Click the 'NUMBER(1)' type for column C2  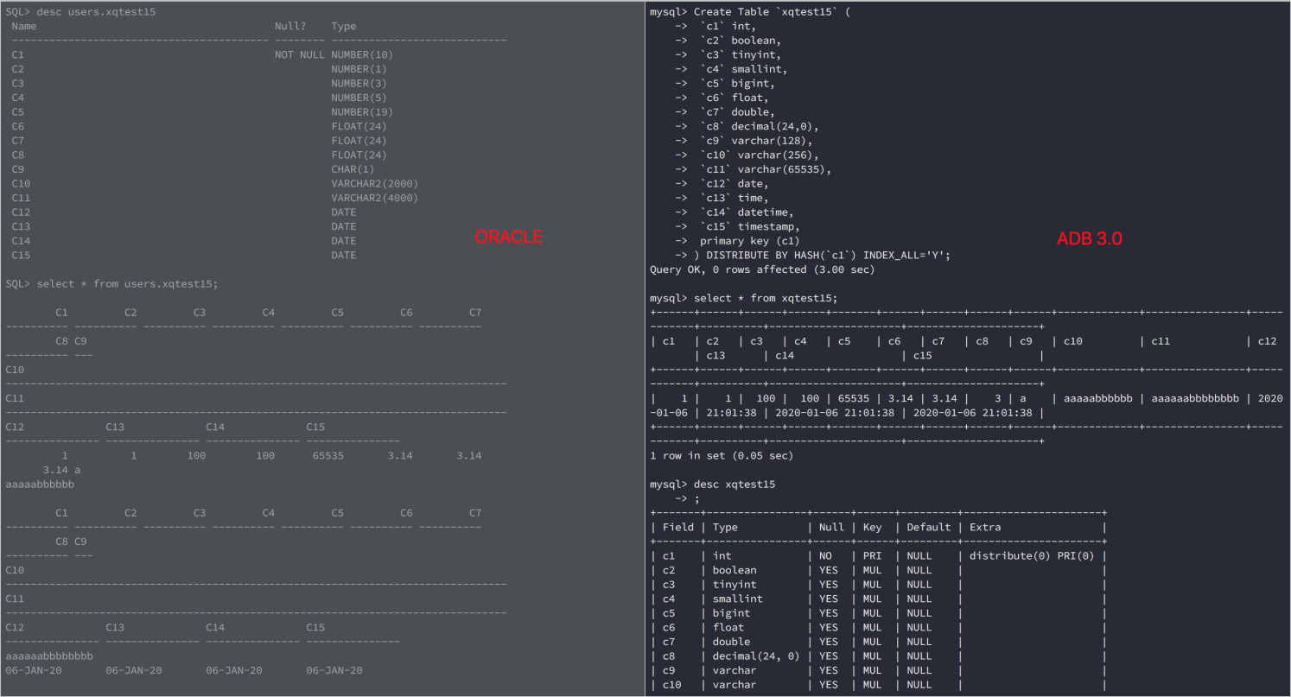pos(359,69)
